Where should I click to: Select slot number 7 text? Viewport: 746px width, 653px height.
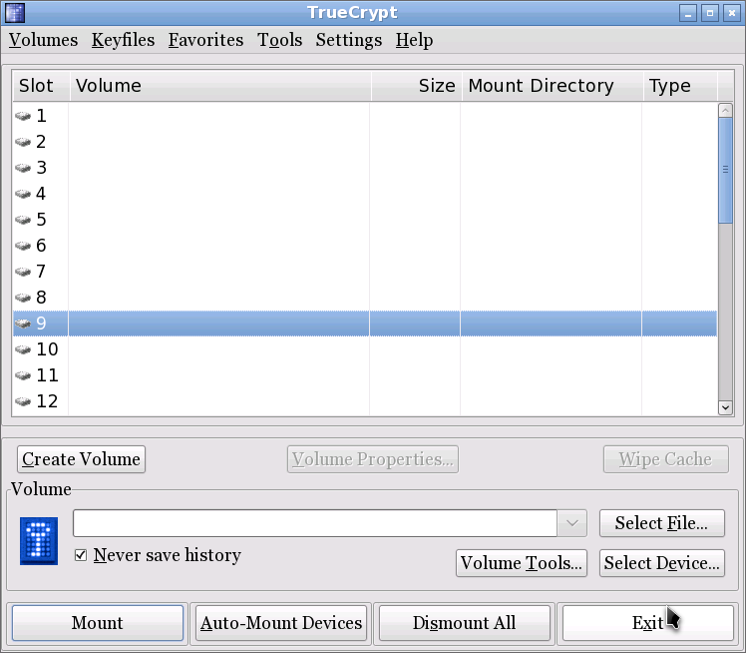coord(42,272)
